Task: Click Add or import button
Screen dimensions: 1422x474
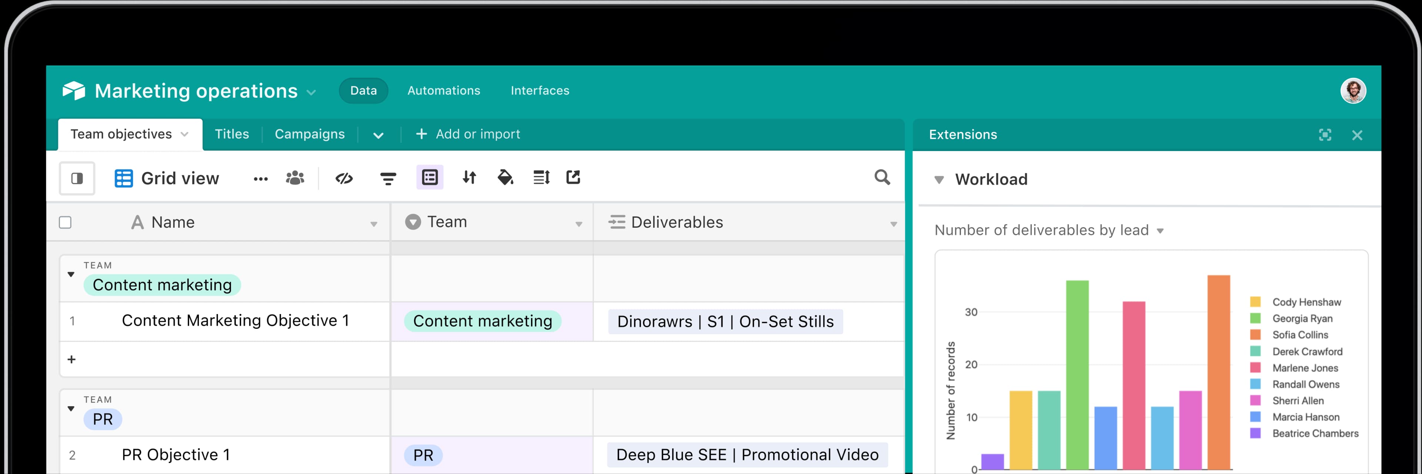Action: point(468,134)
